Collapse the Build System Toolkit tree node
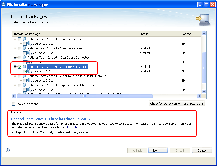The height and width of the screenshot is (166, 217). click(15, 39)
